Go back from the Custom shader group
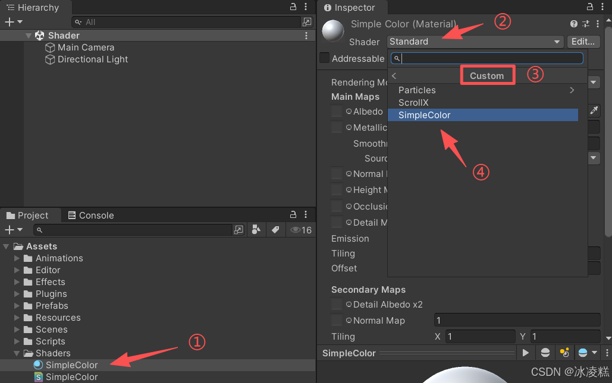Viewport: 612px width, 383px height. point(394,76)
